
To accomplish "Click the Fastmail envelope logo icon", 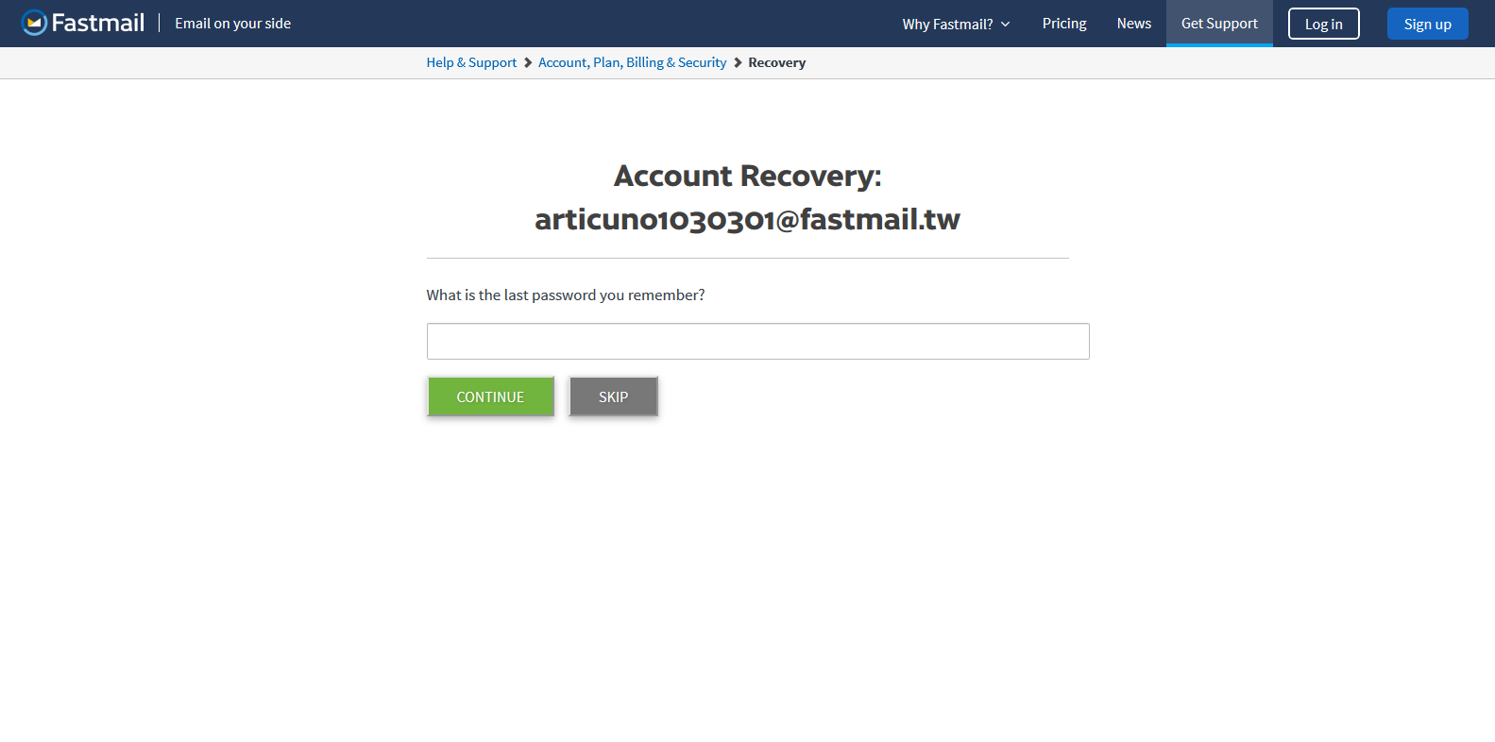I will 34,23.
